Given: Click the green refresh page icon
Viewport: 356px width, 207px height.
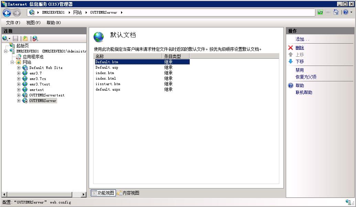Looking at the screenshot, I should pyautogui.click(x=320, y=12).
